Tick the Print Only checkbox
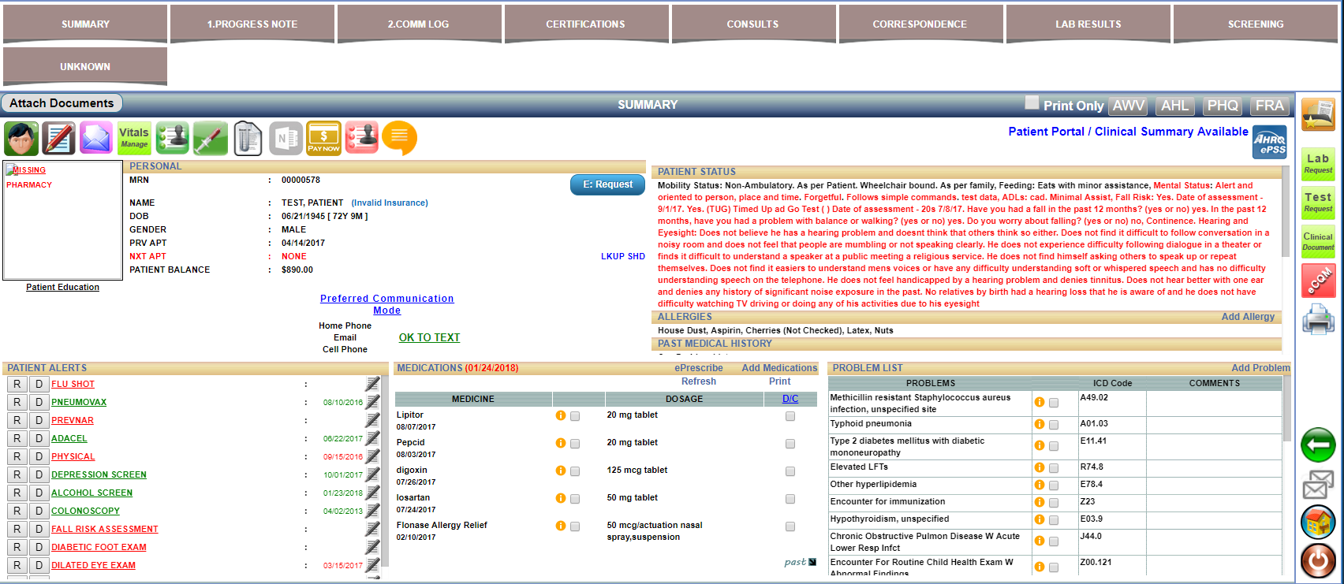1344x584 pixels. [x=1032, y=102]
